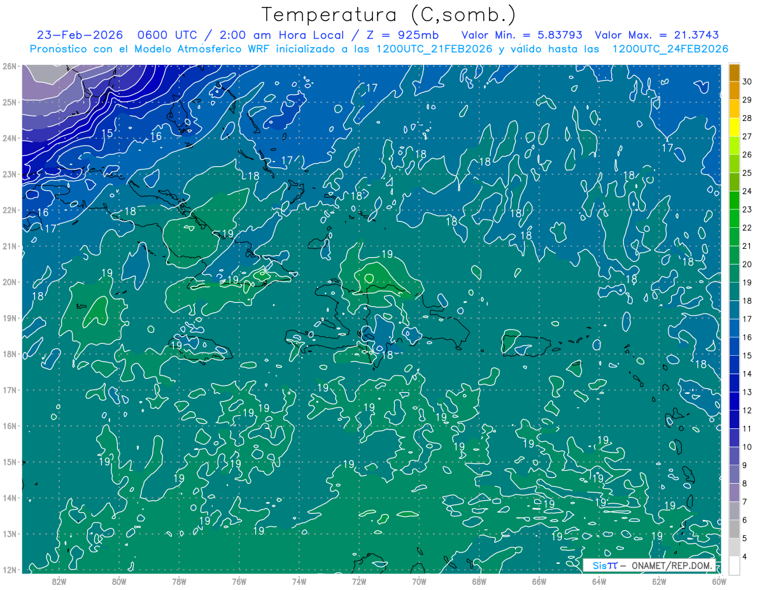764x590 pixels.
Task: Click the contour label "15" on the map
Action: click(x=107, y=133)
